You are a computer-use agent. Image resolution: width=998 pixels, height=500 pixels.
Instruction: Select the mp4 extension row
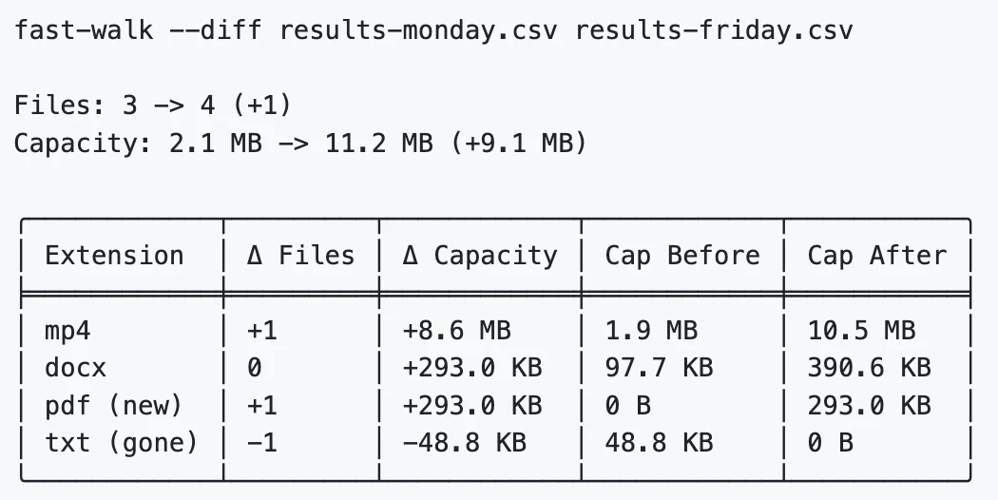pyautogui.click(x=496, y=331)
